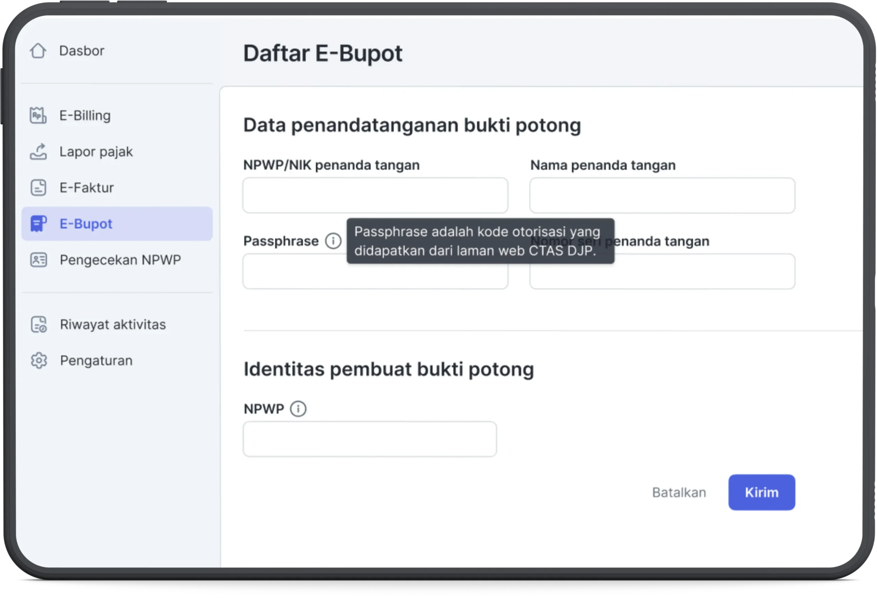Viewport: 877px width, 598px height.
Task: Click the info icon next to NPWP
Action: click(298, 409)
